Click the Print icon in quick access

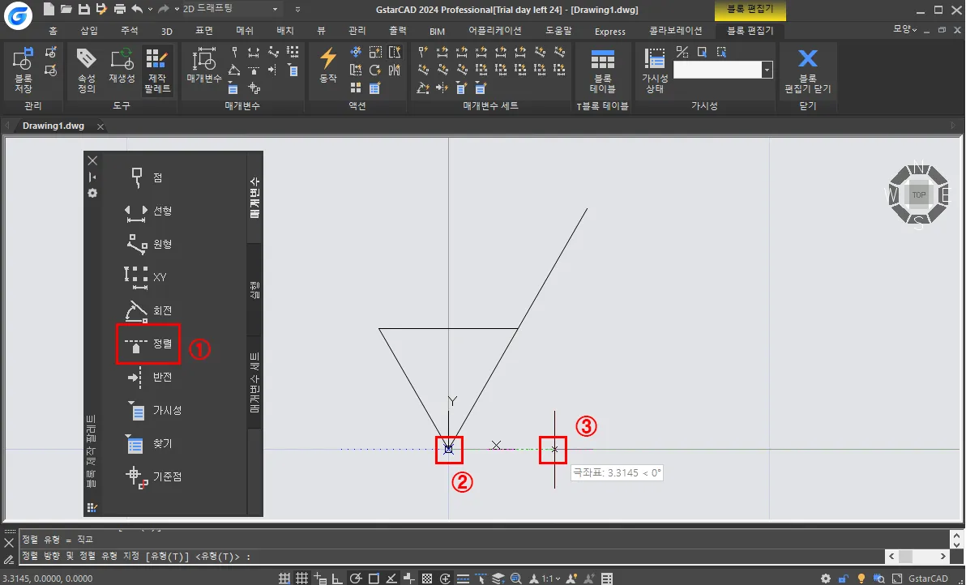(x=119, y=9)
